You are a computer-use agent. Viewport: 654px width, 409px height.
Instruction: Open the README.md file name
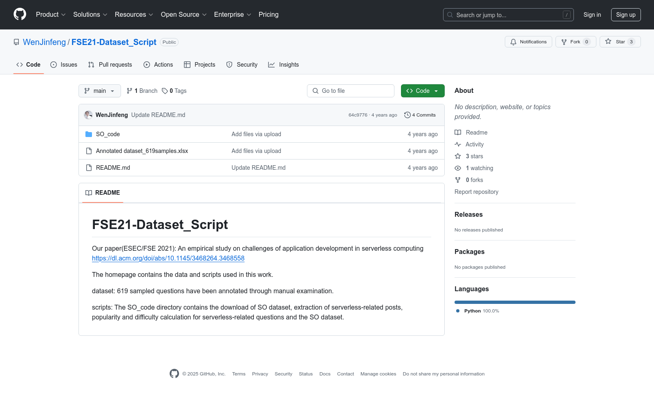113,168
